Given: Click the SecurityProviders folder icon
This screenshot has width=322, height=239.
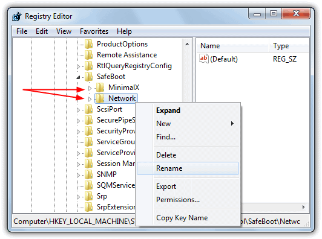Looking at the screenshot, I should (89, 131).
